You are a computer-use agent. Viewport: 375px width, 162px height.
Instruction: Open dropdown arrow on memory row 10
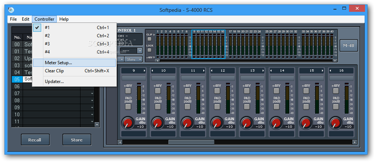92,115
